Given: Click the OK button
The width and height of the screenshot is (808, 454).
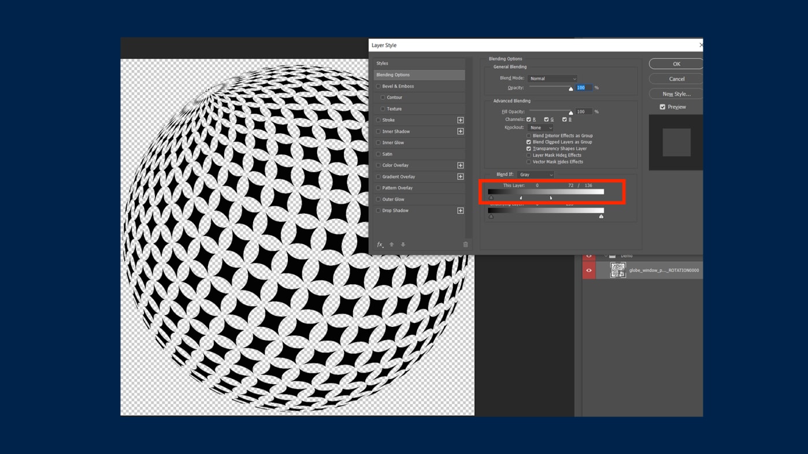Looking at the screenshot, I should pos(676,64).
